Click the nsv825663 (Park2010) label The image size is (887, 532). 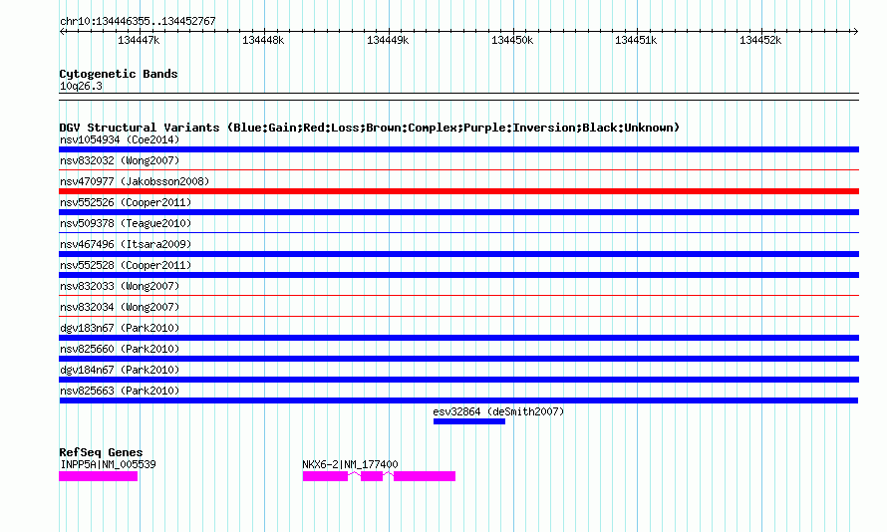coord(120,391)
